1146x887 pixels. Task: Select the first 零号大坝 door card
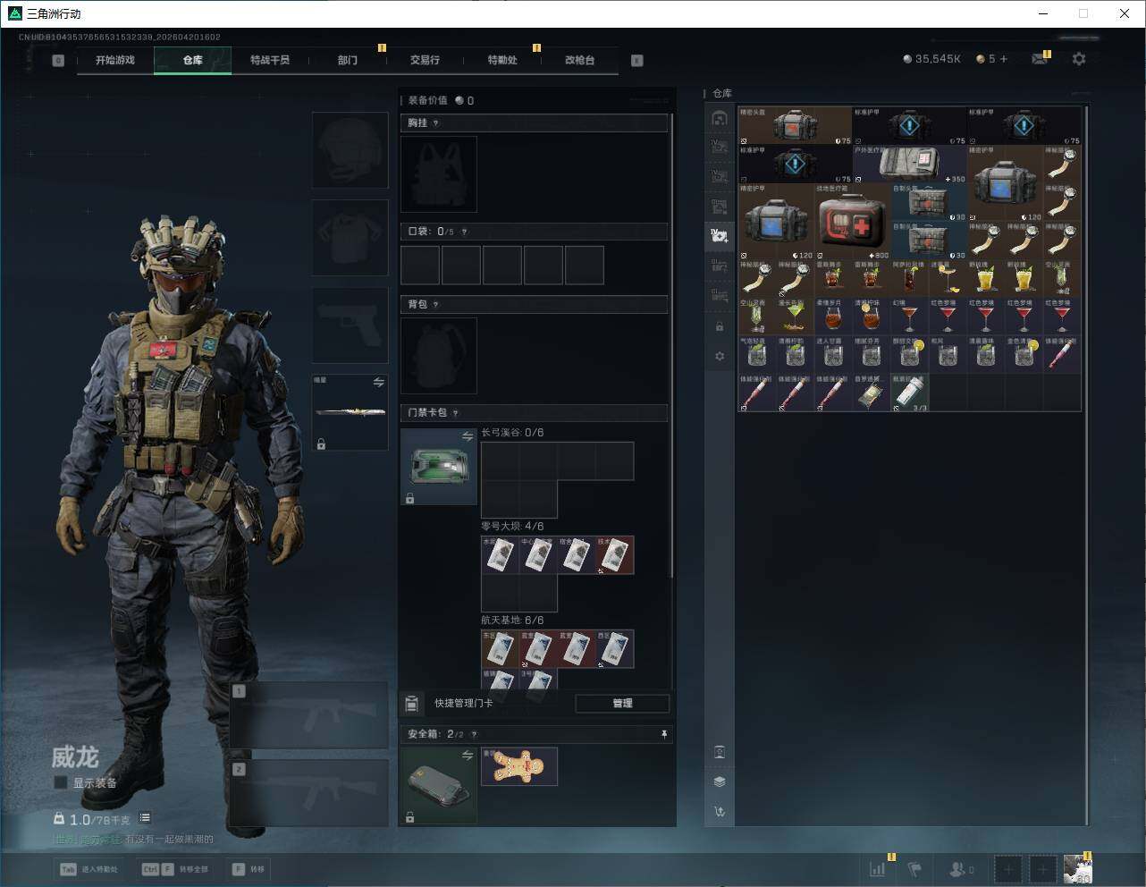pyautogui.click(x=500, y=555)
